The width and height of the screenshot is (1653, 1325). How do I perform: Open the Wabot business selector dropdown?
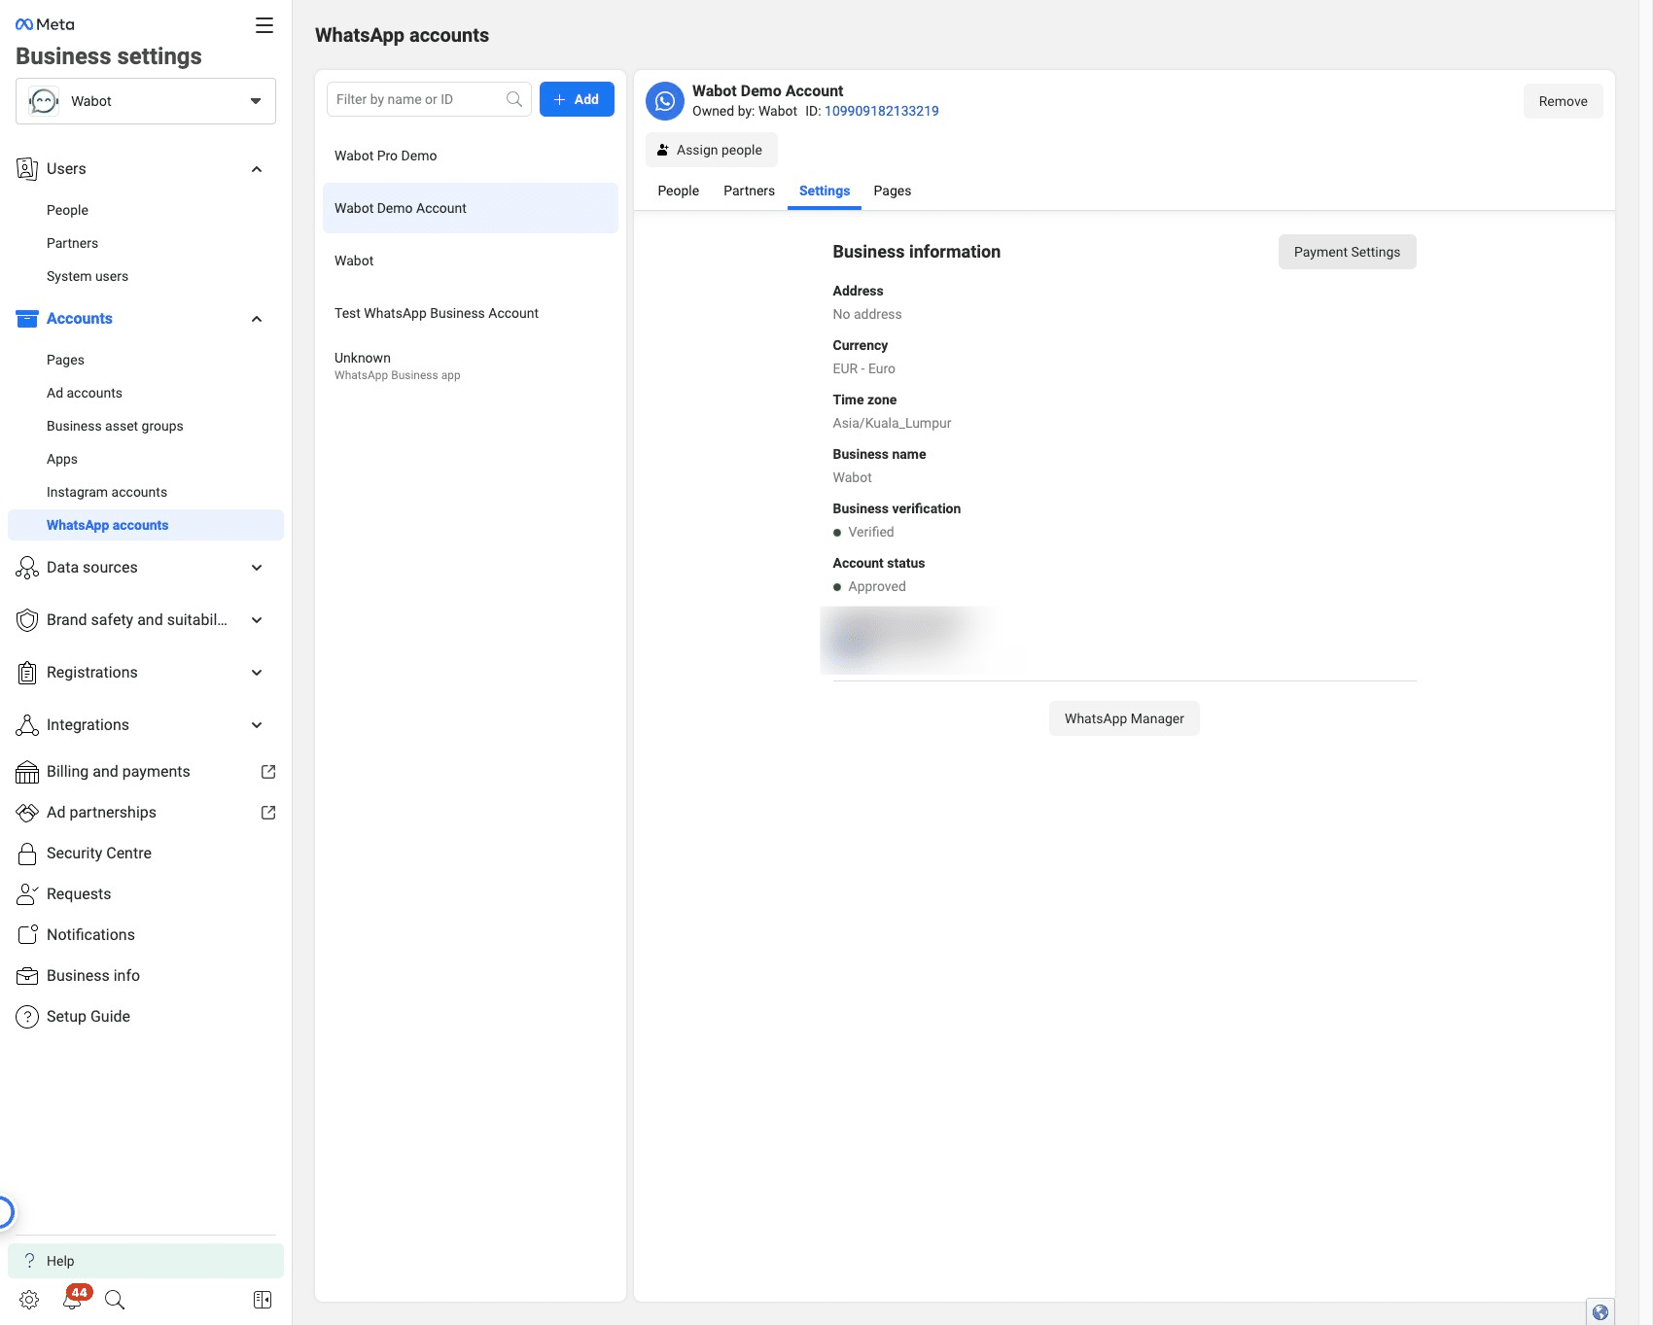point(146,101)
